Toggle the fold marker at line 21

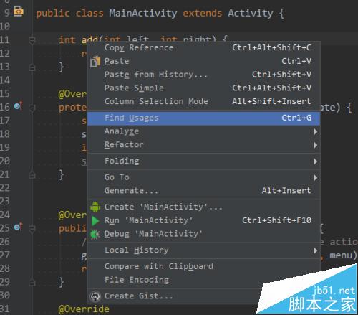click(32, 175)
